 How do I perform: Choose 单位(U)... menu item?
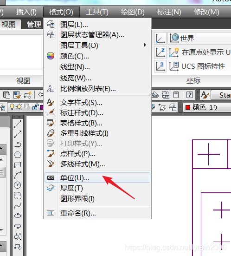[x=97, y=177]
